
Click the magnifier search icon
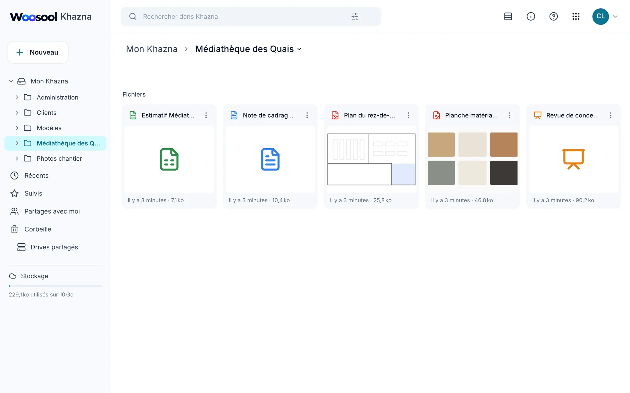pyautogui.click(x=133, y=16)
